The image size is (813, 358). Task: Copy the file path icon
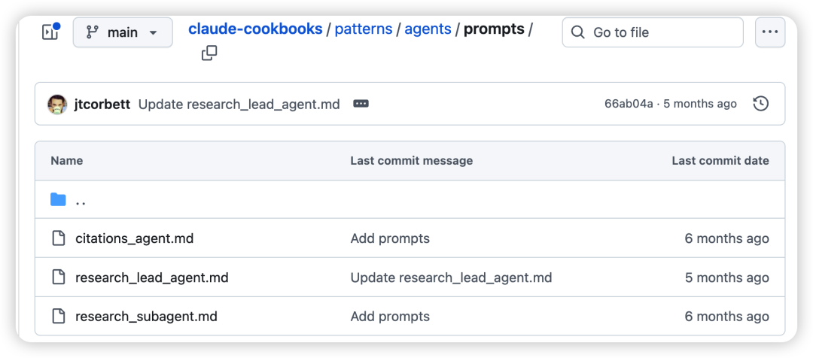209,53
